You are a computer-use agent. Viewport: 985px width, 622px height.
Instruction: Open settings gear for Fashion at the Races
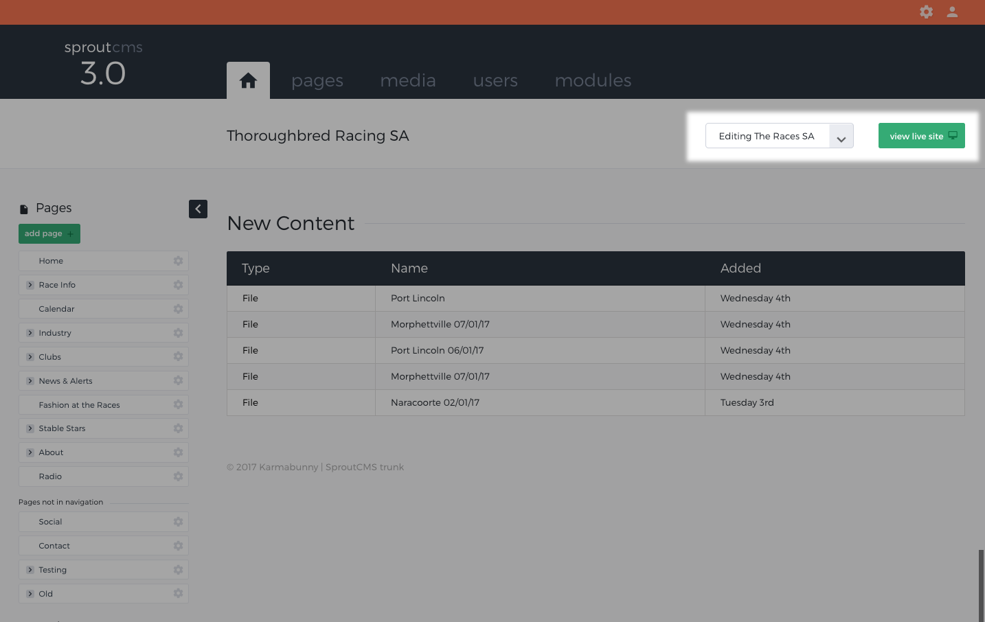178,404
